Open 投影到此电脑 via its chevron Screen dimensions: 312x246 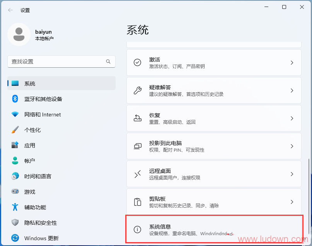292,146
